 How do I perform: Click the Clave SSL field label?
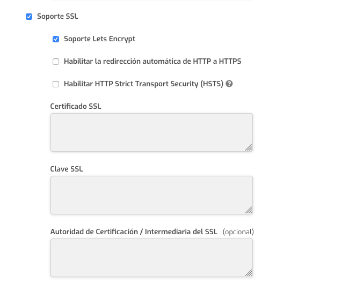67,169
